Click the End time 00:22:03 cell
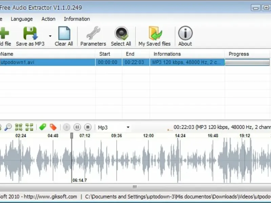 click(136, 62)
